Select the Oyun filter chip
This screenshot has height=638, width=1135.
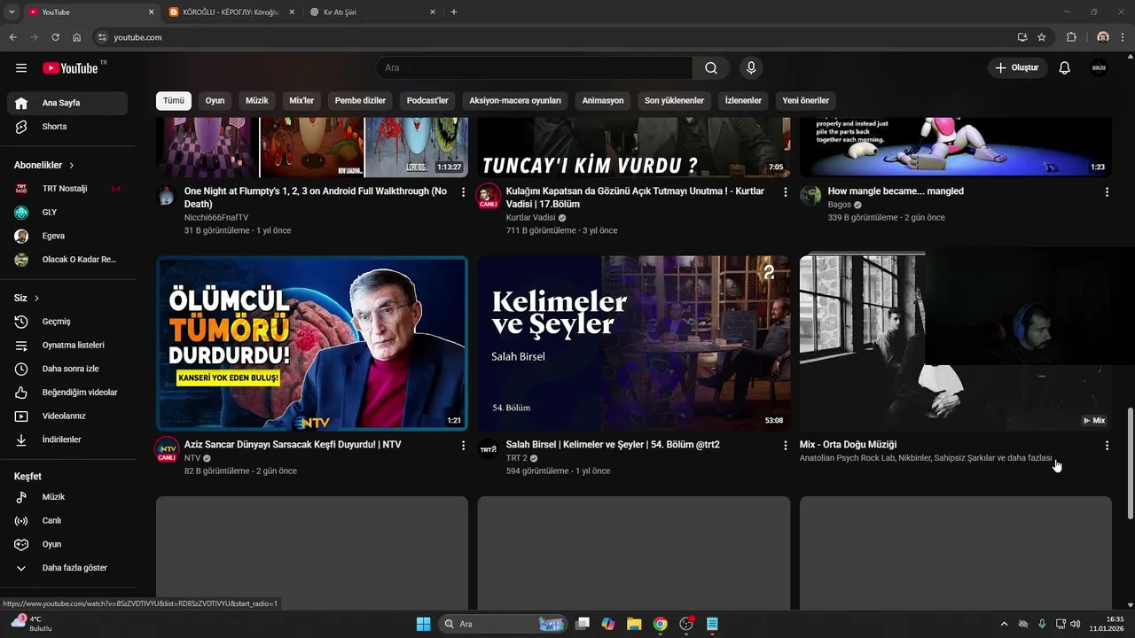(215, 100)
